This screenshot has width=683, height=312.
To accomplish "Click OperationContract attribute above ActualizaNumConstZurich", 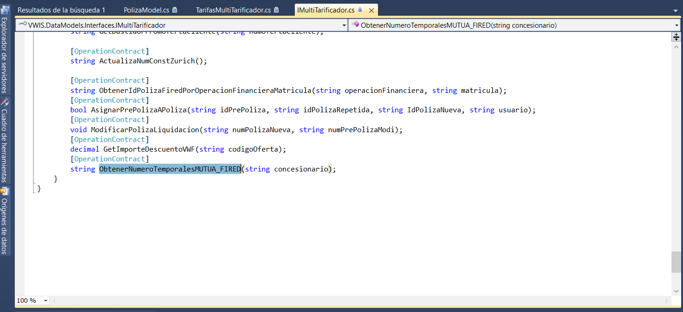I will (x=110, y=51).
